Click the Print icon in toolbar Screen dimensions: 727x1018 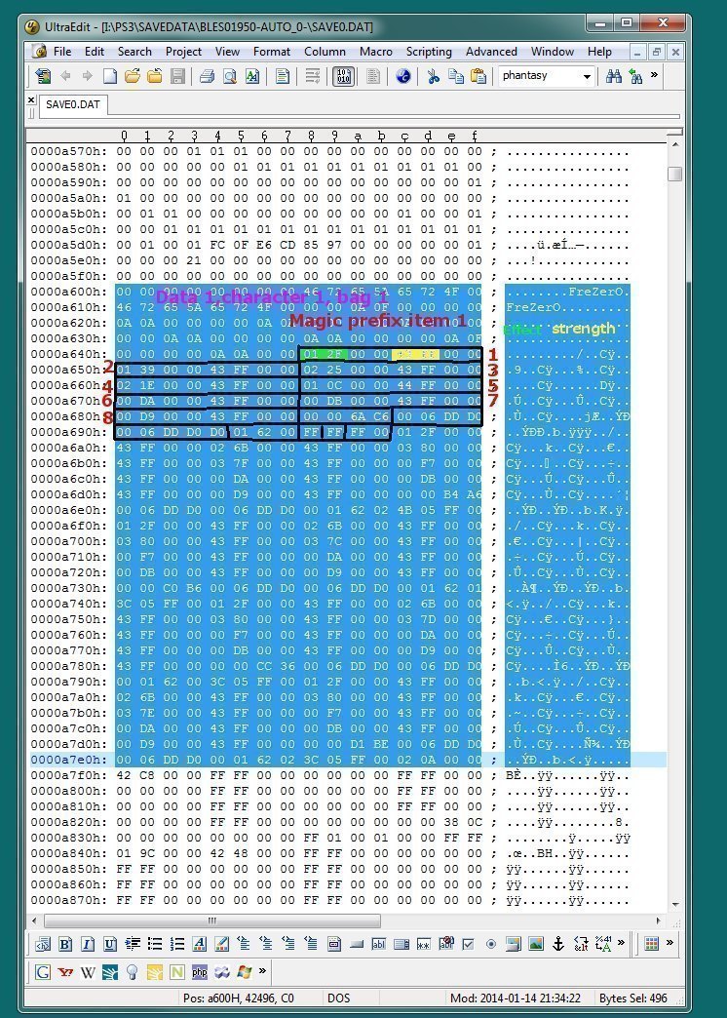[207, 77]
